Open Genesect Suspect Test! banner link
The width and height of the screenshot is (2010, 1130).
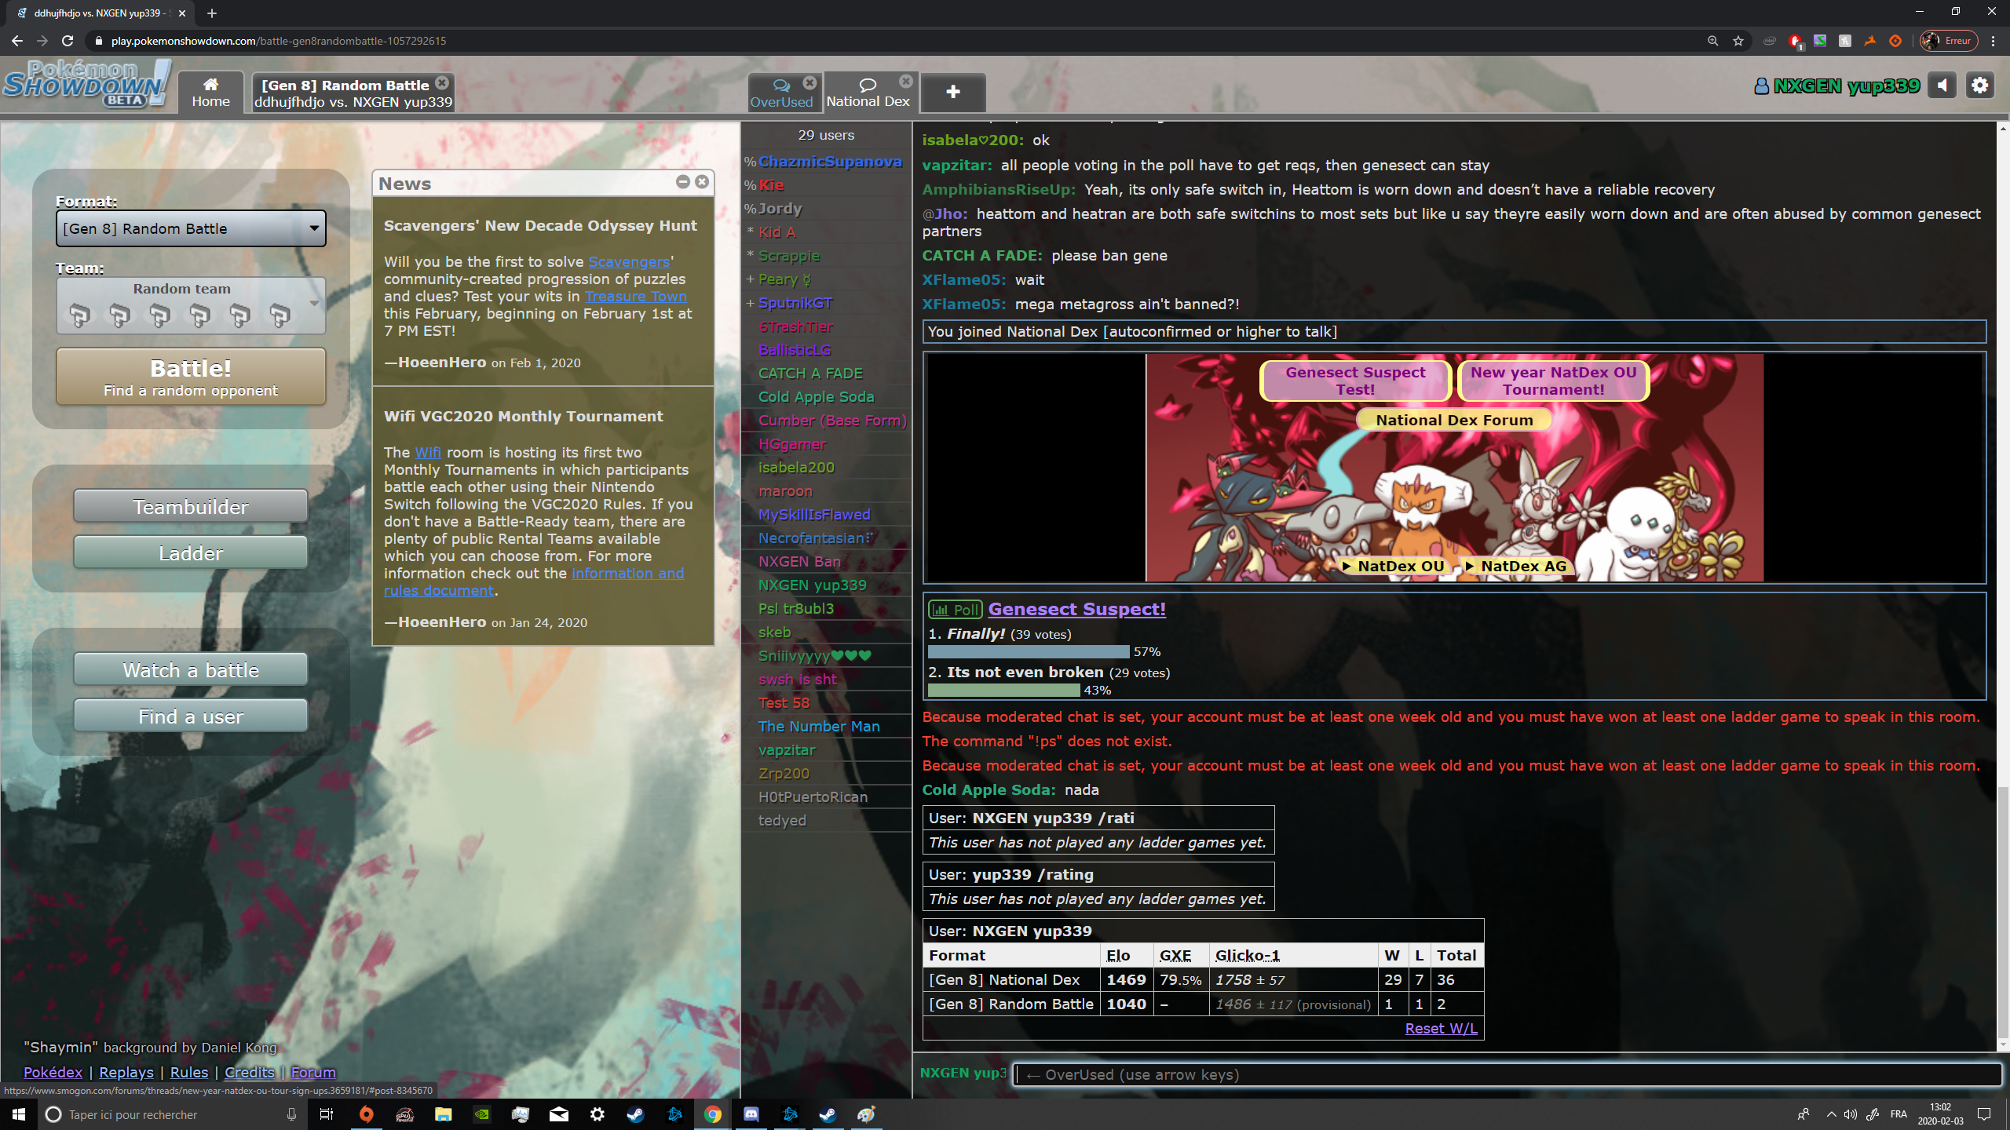(x=1355, y=381)
